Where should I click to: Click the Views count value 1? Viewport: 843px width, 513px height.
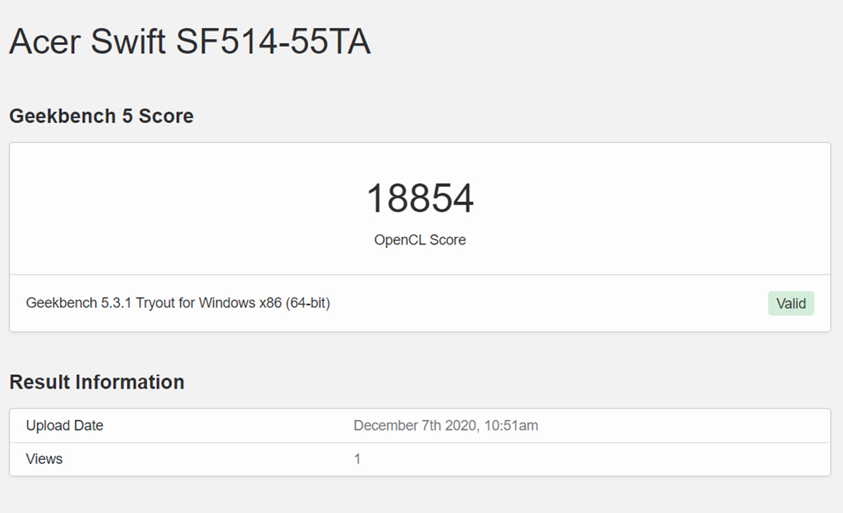pos(358,459)
